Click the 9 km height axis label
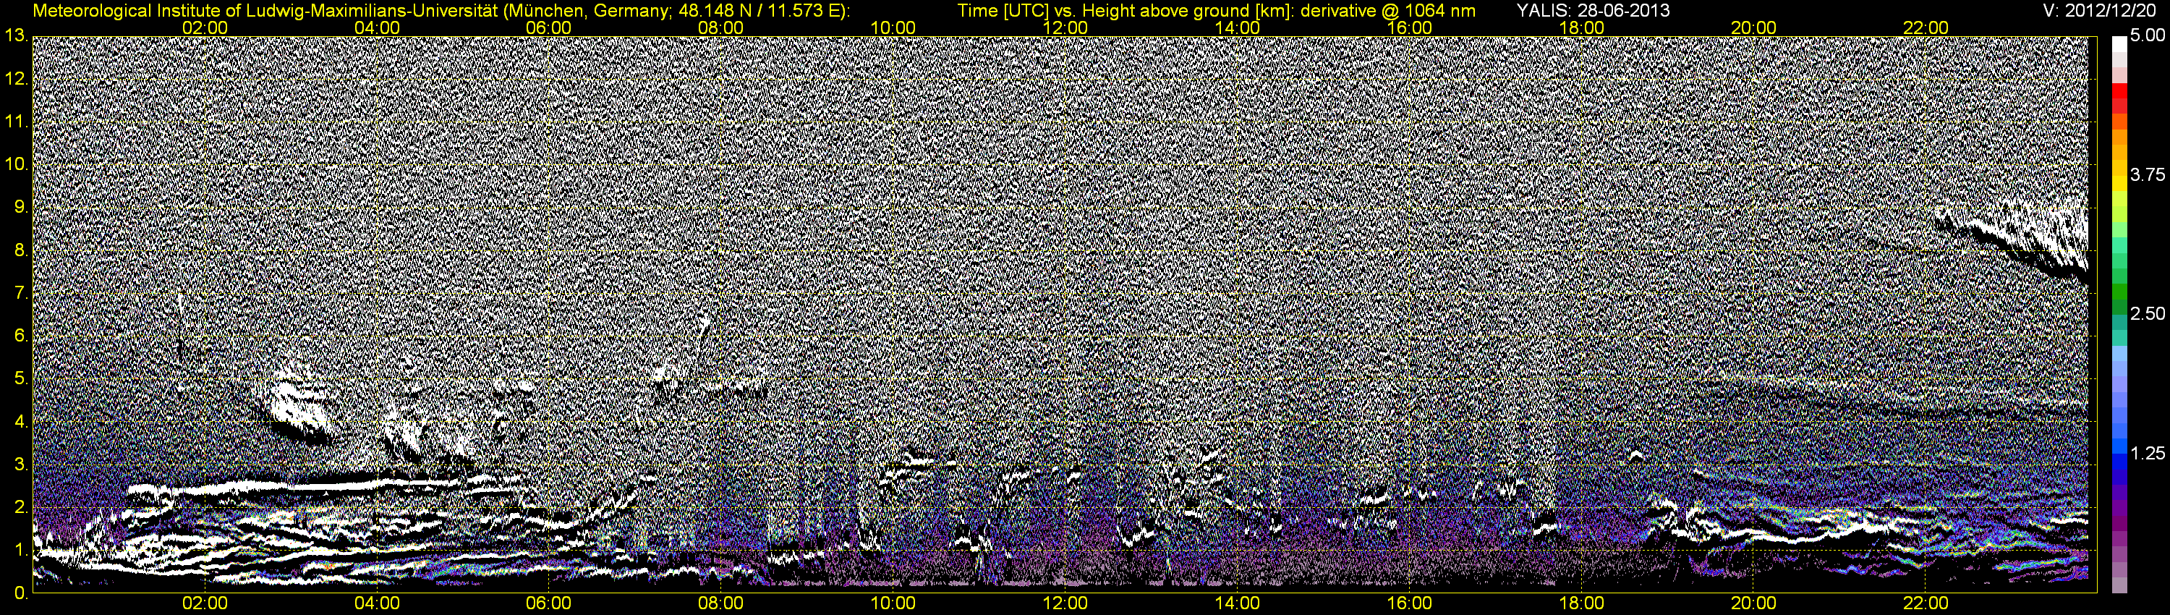2170x615 pixels. (x=21, y=207)
